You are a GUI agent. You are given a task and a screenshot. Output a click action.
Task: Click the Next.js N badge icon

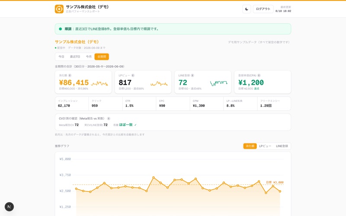(9, 207)
